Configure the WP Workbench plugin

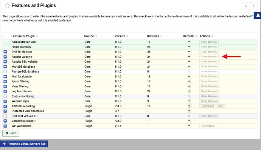[x=208, y=126]
